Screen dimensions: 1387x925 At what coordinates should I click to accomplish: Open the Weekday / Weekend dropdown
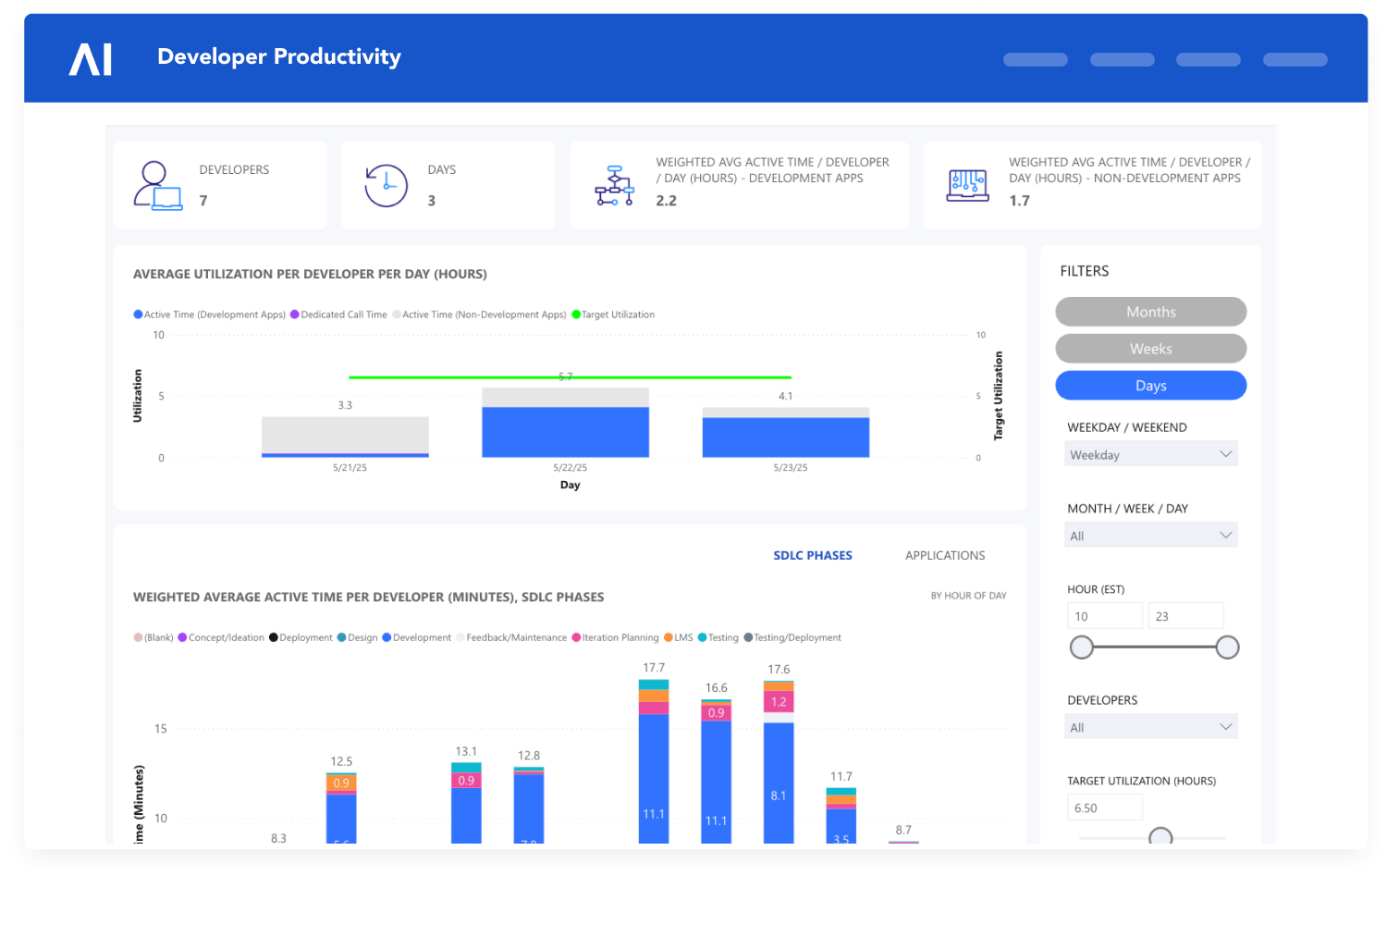[x=1150, y=454]
